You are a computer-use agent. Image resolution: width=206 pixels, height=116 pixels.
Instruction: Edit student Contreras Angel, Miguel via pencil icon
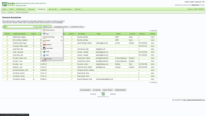pyautogui.click(x=7, y=43)
